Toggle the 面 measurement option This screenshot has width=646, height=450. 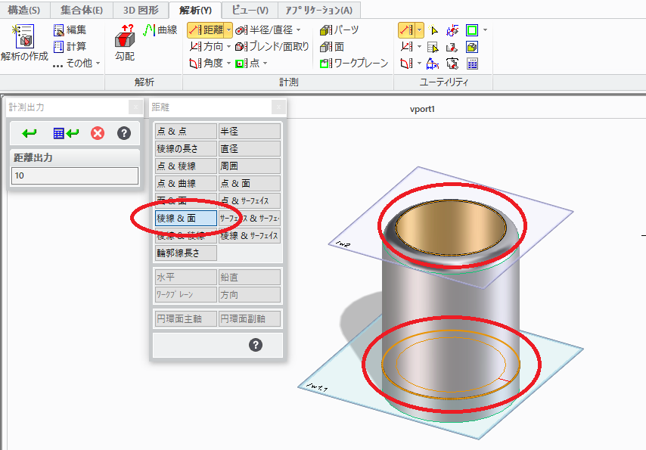(x=334, y=45)
